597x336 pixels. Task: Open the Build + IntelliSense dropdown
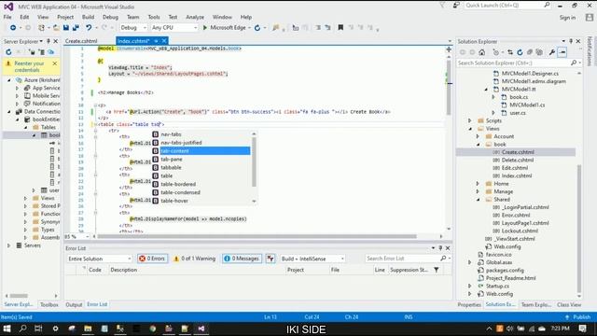(312, 259)
